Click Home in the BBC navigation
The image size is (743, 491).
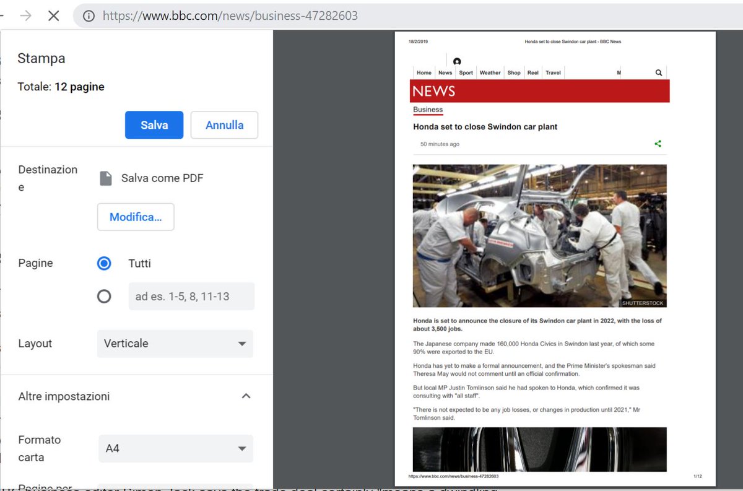[x=424, y=72]
